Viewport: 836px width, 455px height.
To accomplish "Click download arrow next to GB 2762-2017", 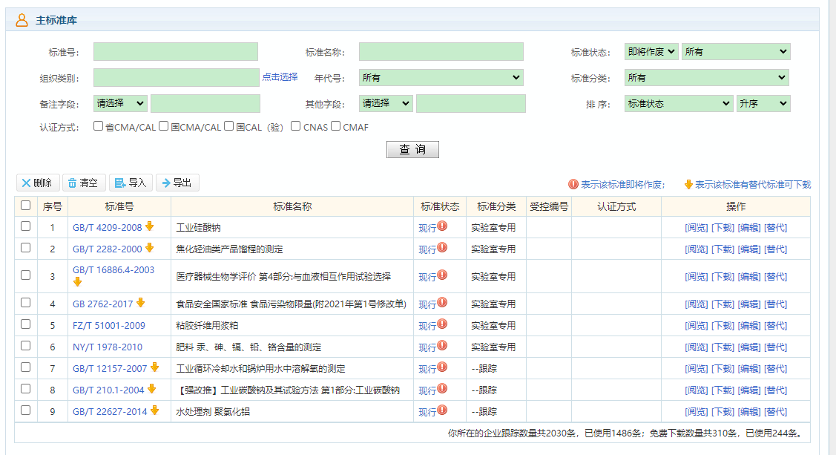I will [x=141, y=302].
